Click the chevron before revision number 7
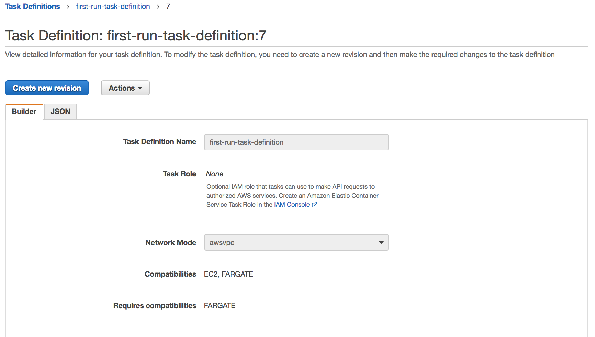 [158, 7]
